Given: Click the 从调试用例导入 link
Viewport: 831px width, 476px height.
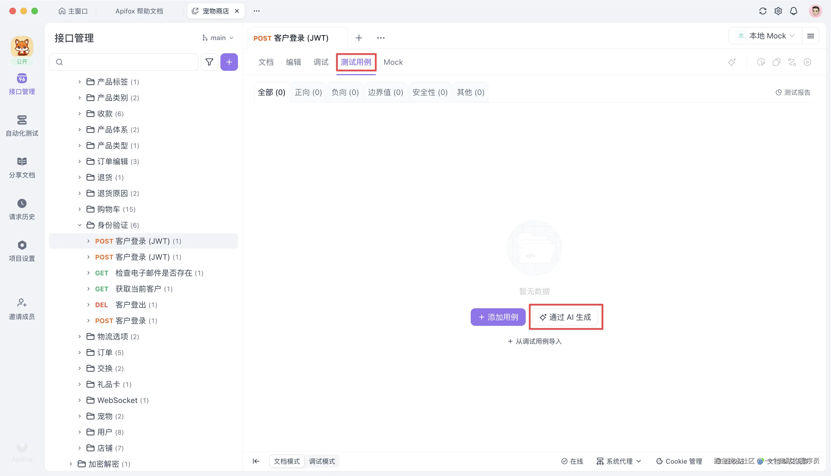Looking at the screenshot, I should pyautogui.click(x=534, y=341).
